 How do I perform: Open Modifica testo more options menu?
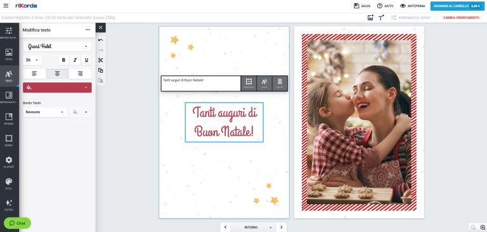88,30
